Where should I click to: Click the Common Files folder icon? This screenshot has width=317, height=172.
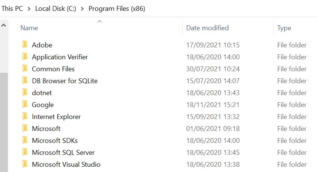tap(25, 69)
